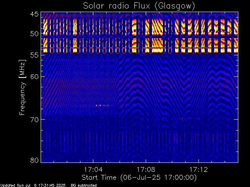Select the 50 frequency axis label
The width and height of the screenshot is (250, 187).
click(x=34, y=34)
